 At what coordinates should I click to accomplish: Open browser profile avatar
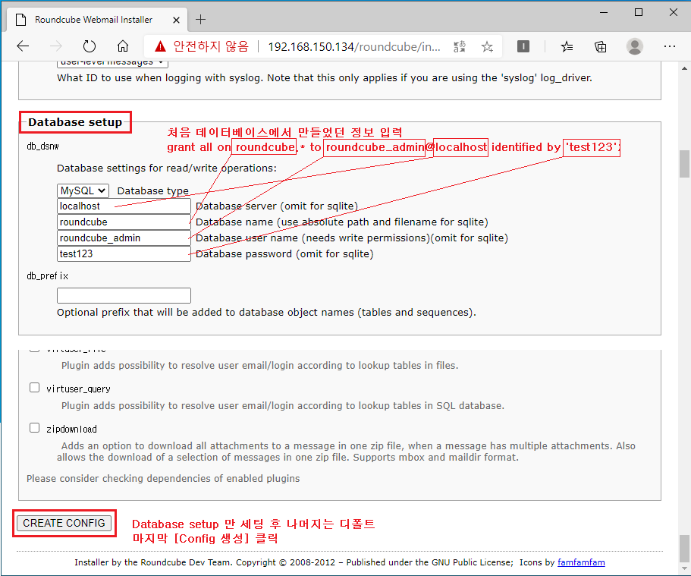(635, 46)
